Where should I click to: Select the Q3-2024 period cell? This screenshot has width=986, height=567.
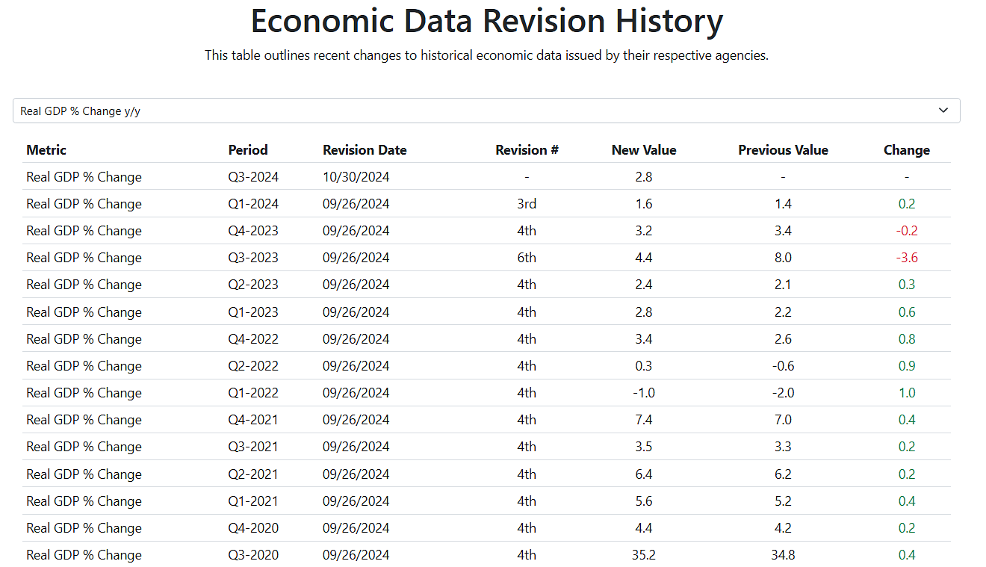[x=253, y=177]
